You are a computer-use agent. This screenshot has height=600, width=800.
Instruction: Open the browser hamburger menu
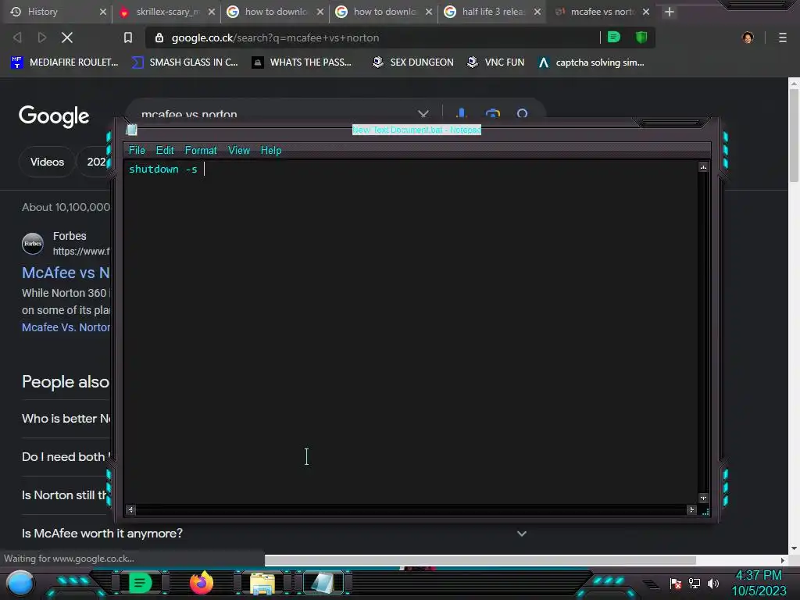(x=783, y=37)
